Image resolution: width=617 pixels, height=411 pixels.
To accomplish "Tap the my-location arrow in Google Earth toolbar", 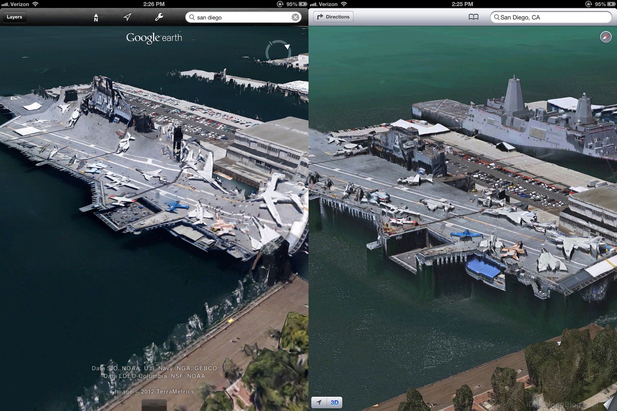I will [x=128, y=17].
